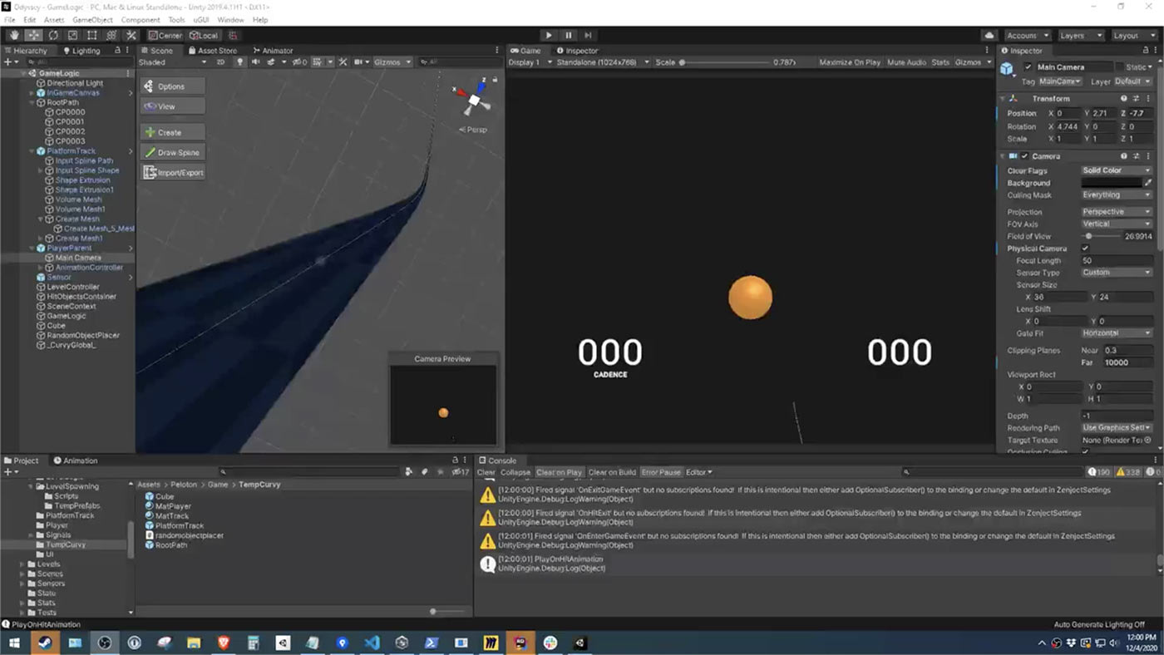Select the Rect transform tool
Viewport: 1164px width, 655px height.
click(91, 36)
